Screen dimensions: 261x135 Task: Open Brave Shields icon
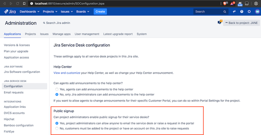tap(225, 3)
